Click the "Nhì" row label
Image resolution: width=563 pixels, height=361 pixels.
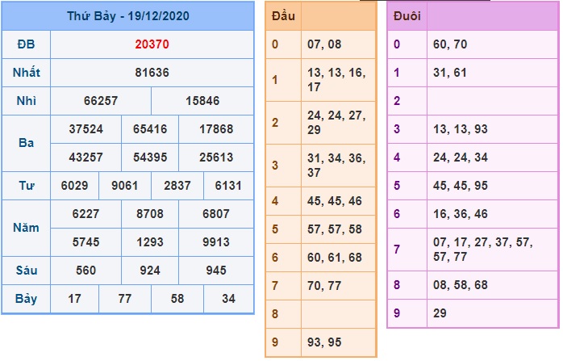point(26,101)
